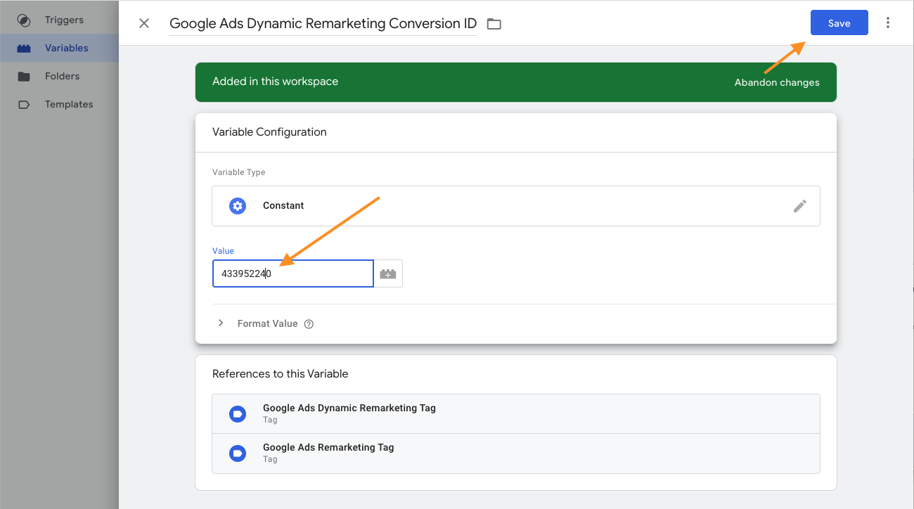Screen dimensions: 914x509
Task: Close the variable editor with X icon
Action: [x=144, y=23]
